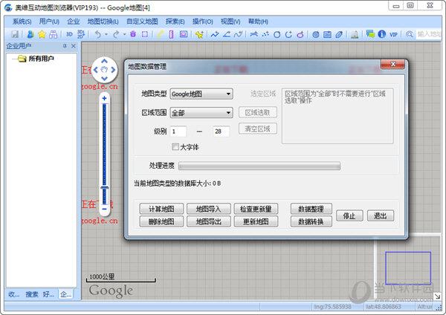The image size is (446, 315).
Task: Open the 操作(O) menu
Action: tap(202, 22)
